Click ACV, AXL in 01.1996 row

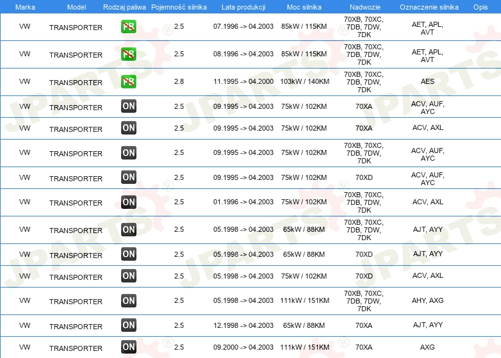click(x=427, y=202)
